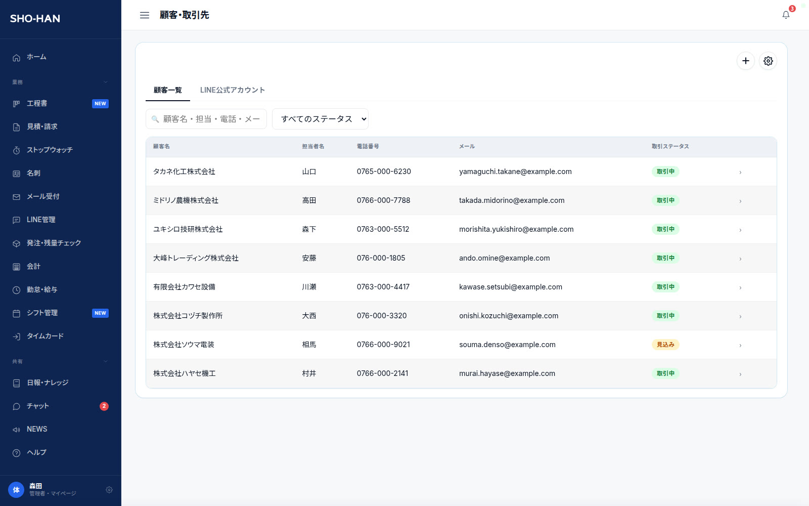Open details chevron for 株式会社ハヤセ機工

tap(740, 374)
